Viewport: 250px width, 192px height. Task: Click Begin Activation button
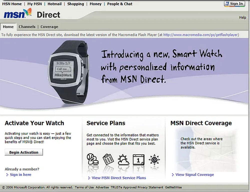click(24, 152)
